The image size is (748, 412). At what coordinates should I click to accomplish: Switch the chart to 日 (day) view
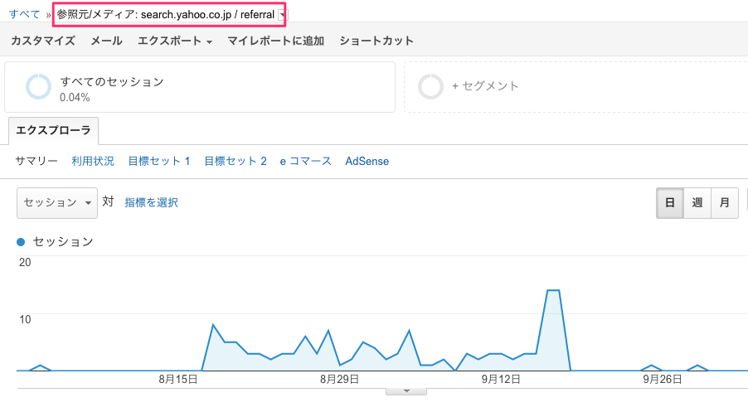[669, 203]
